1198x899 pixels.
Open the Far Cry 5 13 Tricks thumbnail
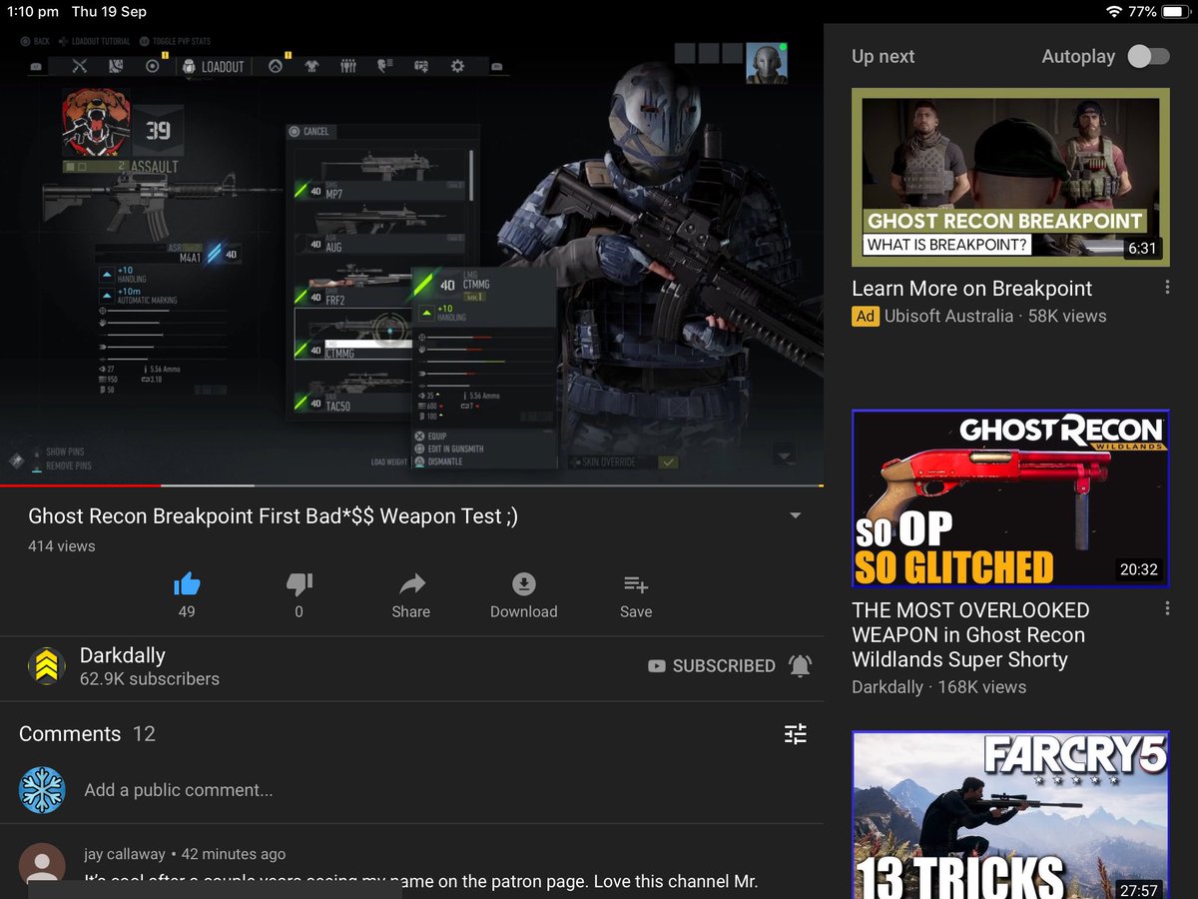pyautogui.click(x=1010, y=815)
